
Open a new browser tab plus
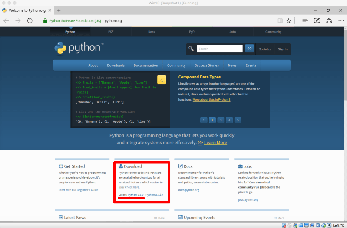(59, 10)
